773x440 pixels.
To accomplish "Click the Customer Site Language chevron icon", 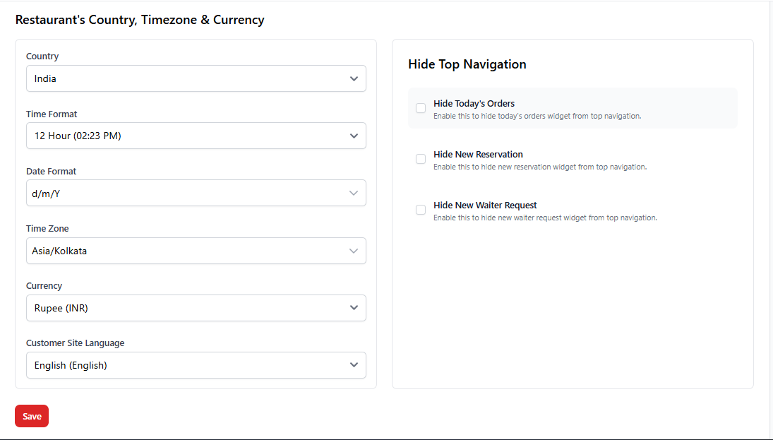I will click(354, 365).
